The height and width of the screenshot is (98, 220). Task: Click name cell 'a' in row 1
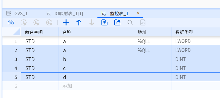point(96,41)
